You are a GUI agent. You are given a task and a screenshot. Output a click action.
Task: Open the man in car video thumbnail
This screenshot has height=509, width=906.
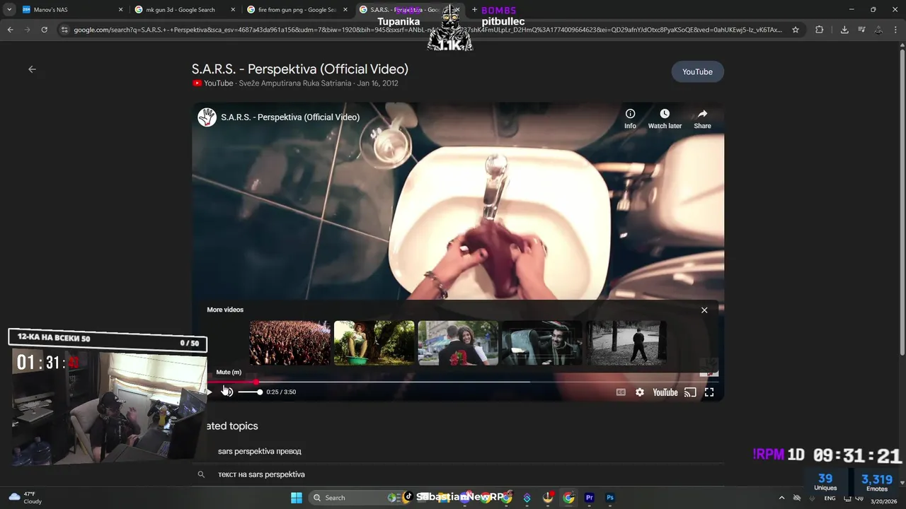[x=542, y=343]
